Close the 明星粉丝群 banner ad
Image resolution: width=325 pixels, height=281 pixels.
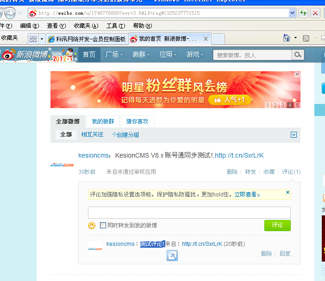(297, 74)
